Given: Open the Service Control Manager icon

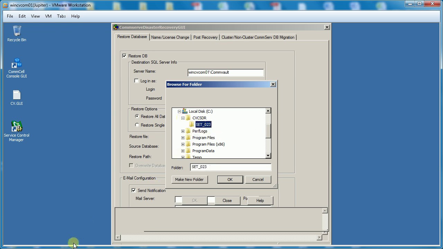Looking at the screenshot, I should [x=17, y=131].
